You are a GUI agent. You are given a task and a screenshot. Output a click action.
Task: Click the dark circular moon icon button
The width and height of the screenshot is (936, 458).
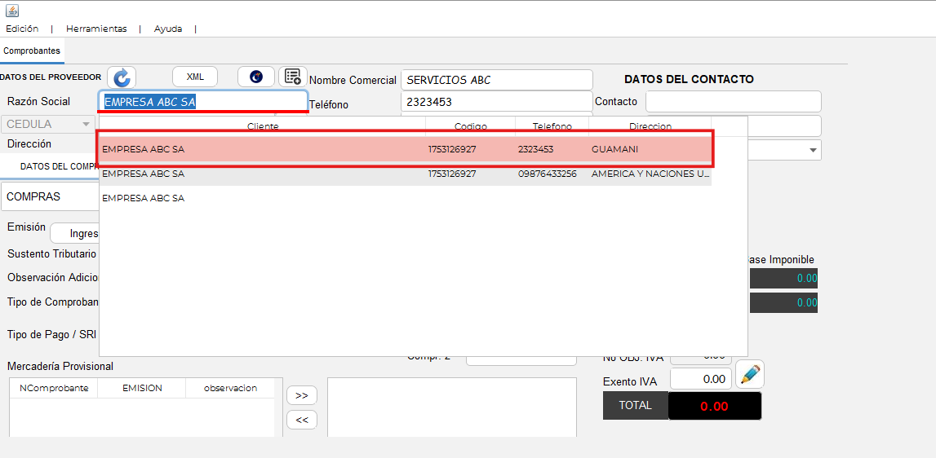[x=256, y=77]
